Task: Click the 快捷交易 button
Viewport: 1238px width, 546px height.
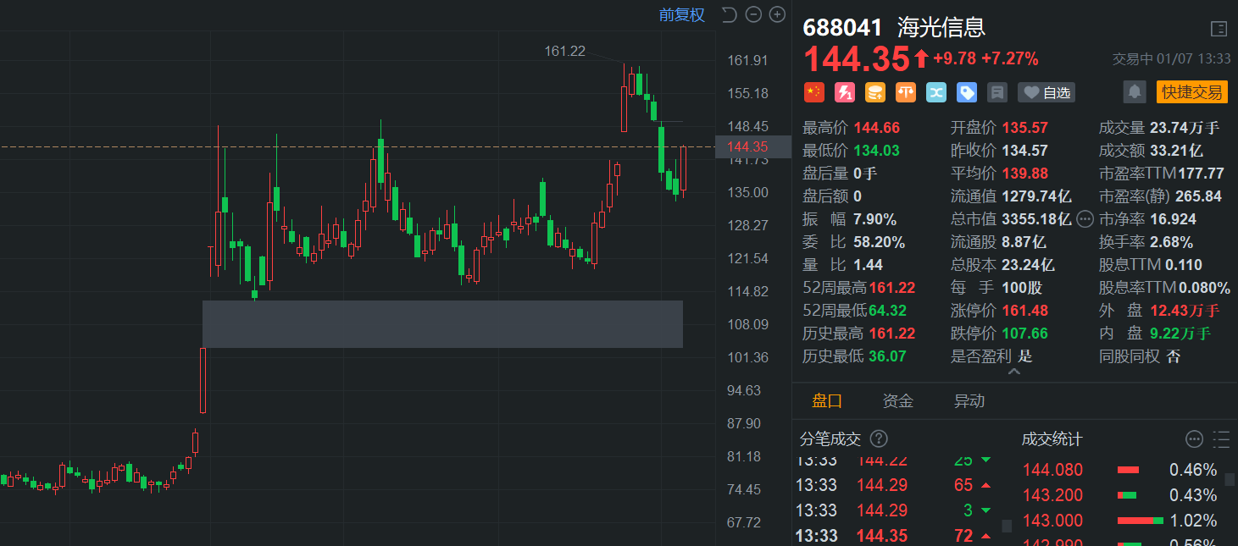Action: click(1192, 92)
